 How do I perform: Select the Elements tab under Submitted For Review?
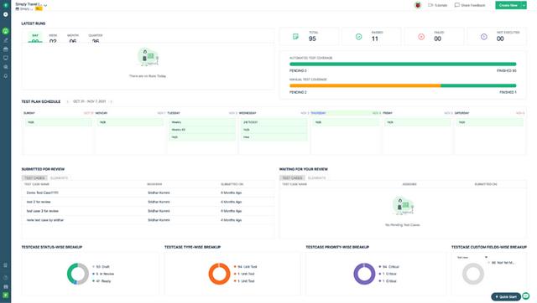click(59, 178)
